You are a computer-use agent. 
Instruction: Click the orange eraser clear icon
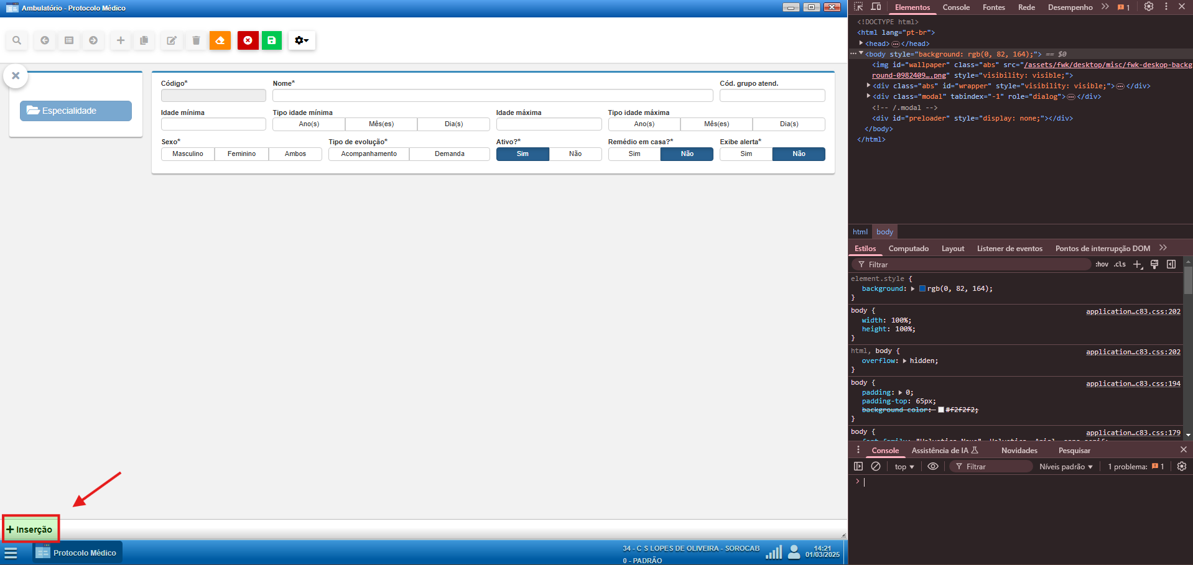pos(220,40)
